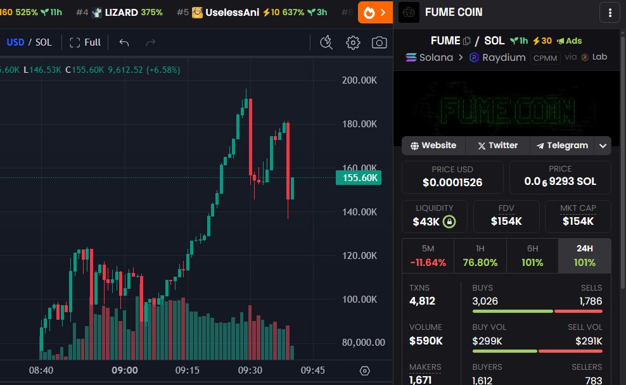626x385 pixels.
Task: Expand more social links chevron
Action: 603,146
